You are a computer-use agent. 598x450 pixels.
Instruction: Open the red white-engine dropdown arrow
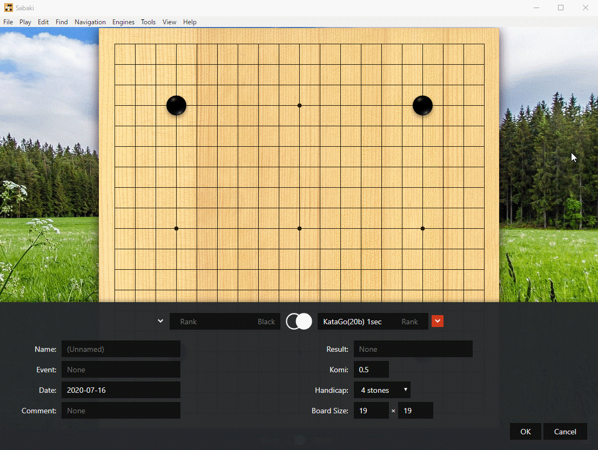pos(438,321)
